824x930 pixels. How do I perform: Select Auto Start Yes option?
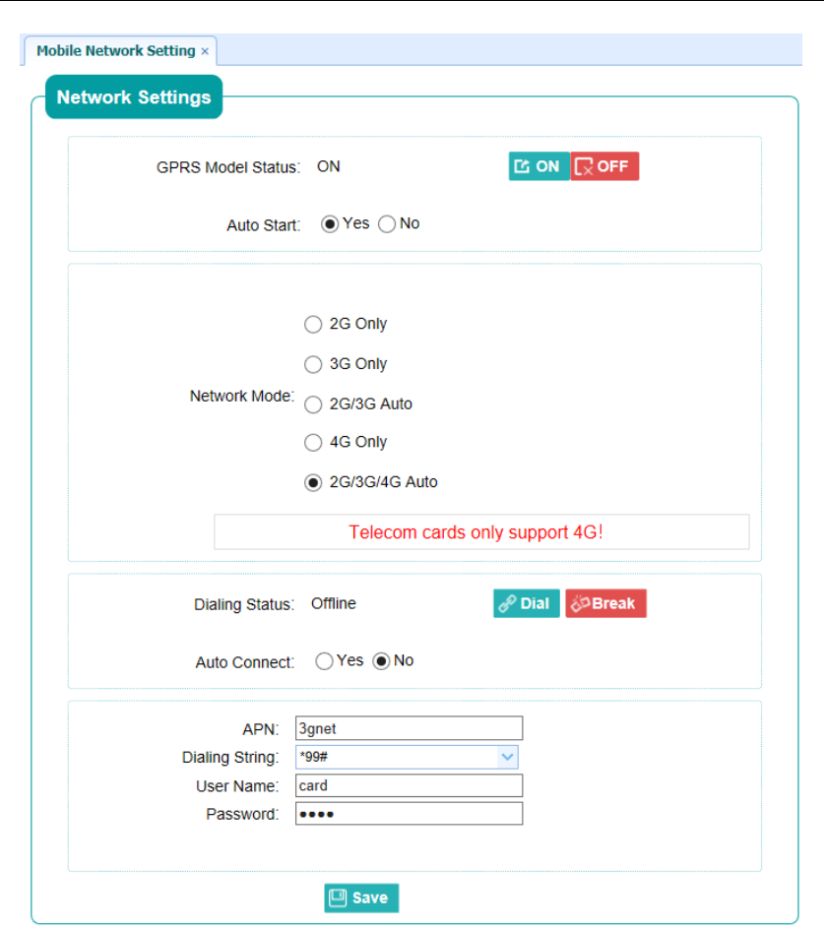coord(330,224)
